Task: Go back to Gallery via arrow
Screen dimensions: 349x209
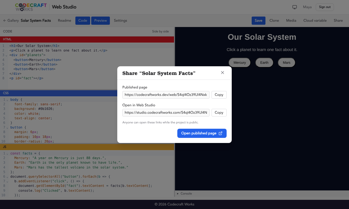Action: pos(11,20)
